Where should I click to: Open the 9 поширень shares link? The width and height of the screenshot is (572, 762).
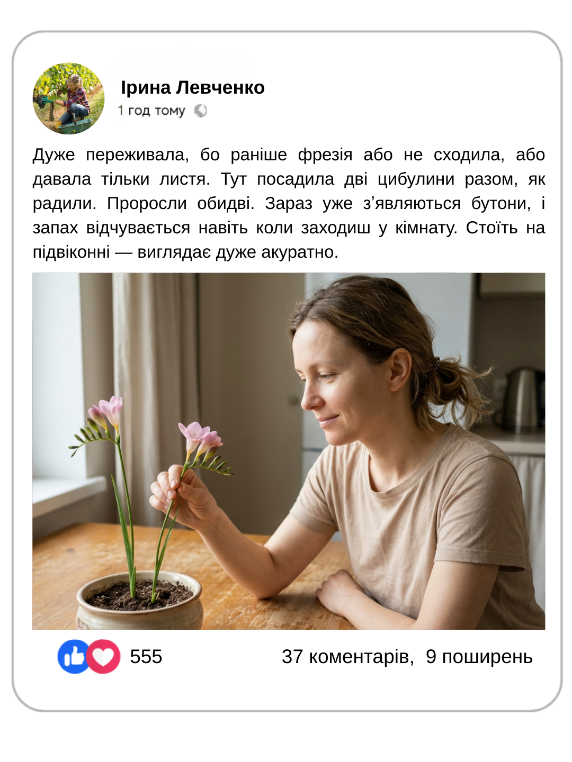click(479, 657)
